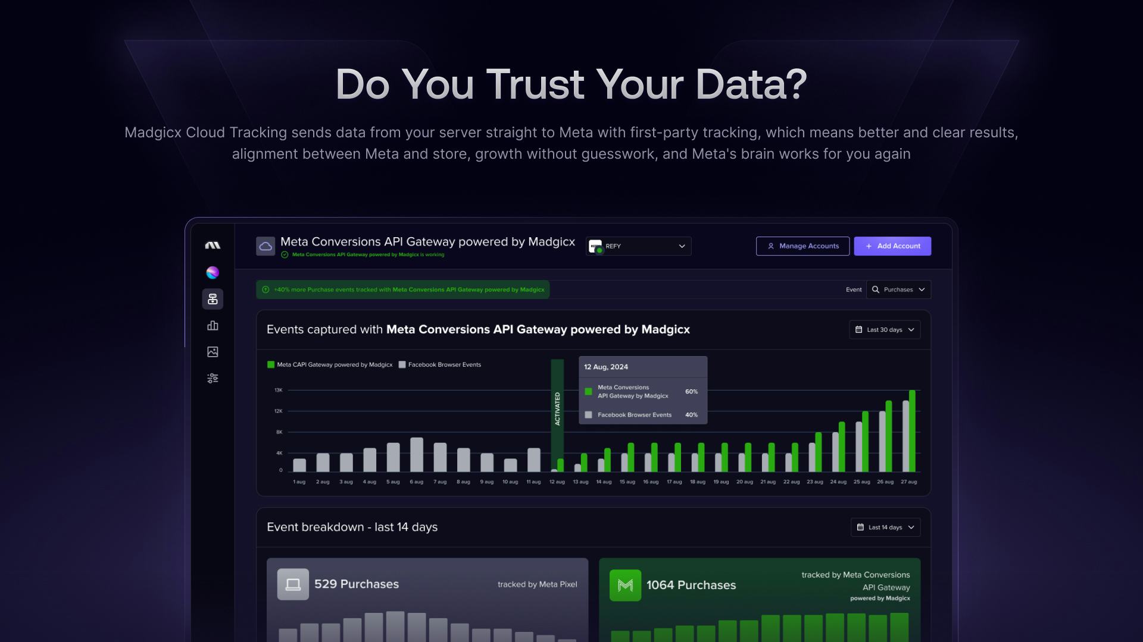The width and height of the screenshot is (1143, 642).
Task: Expand the REFY account dropdown
Action: 638,246
